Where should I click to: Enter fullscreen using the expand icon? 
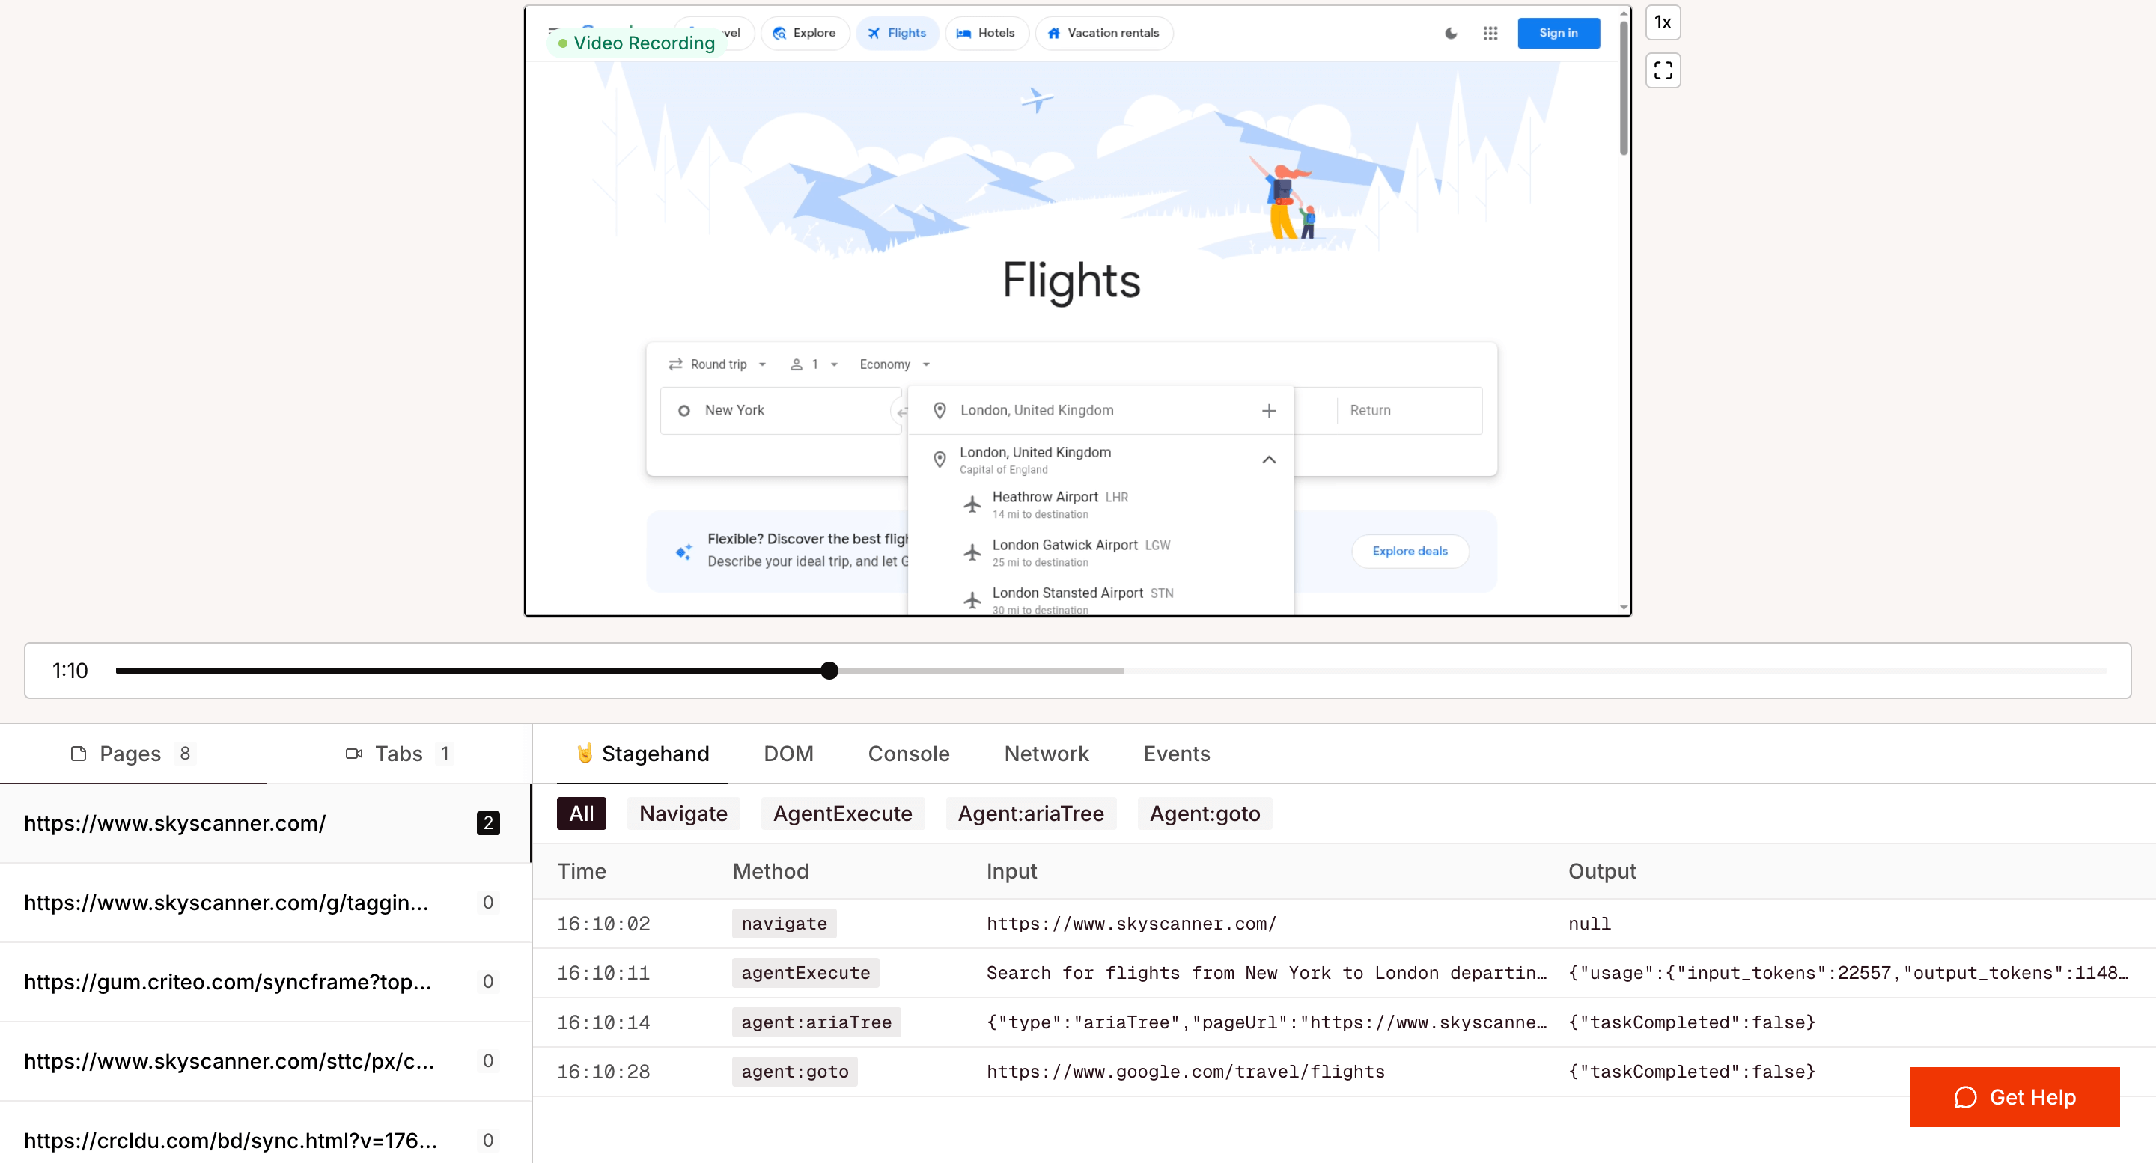(1663, 70)
